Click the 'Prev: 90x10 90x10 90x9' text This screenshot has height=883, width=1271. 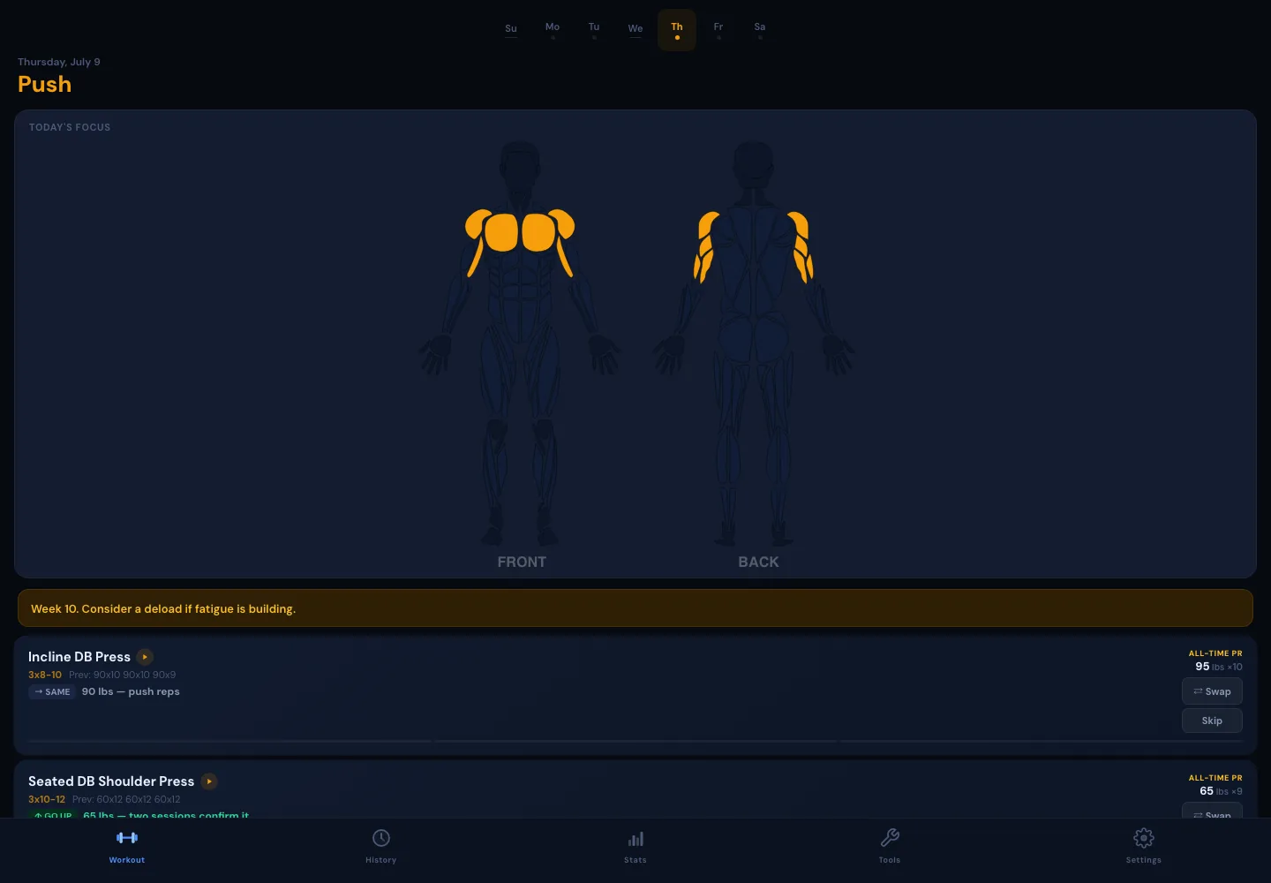[122, 675]
